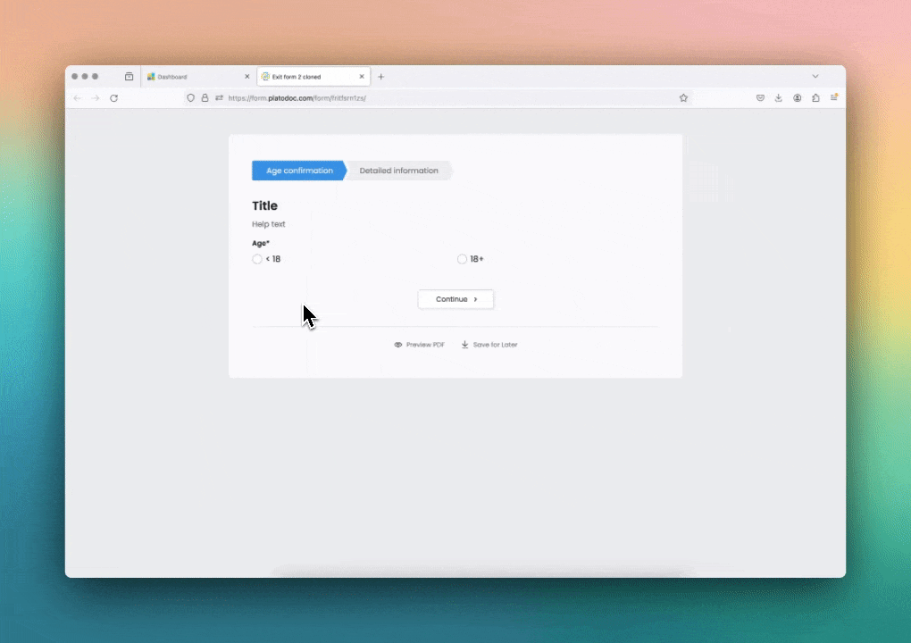The width and height of the screenshot is (911, 643).
Task: Reload the current page
Action: (x=114, y=98)
